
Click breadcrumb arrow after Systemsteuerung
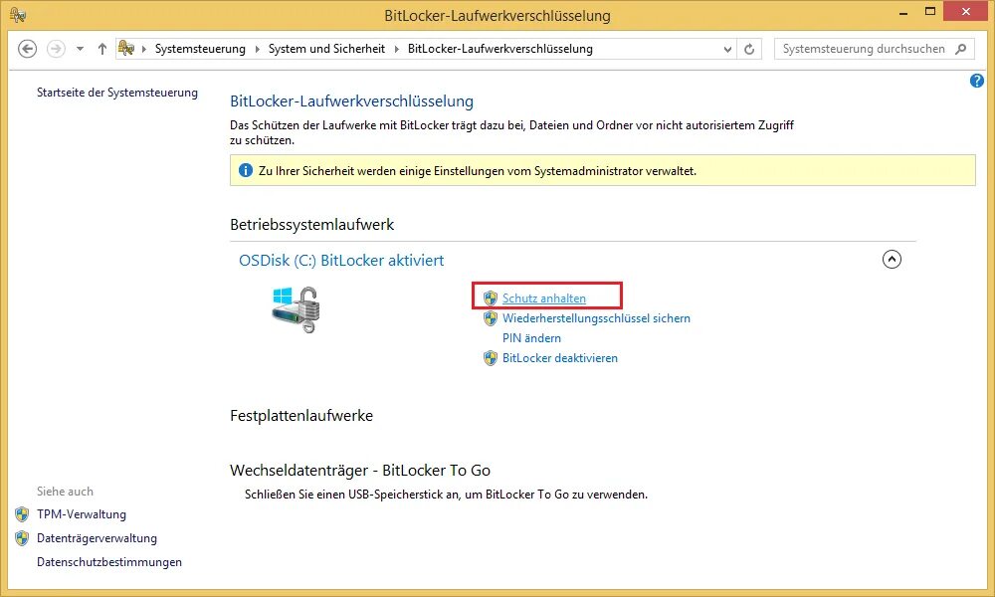click(x=257, y=49)
